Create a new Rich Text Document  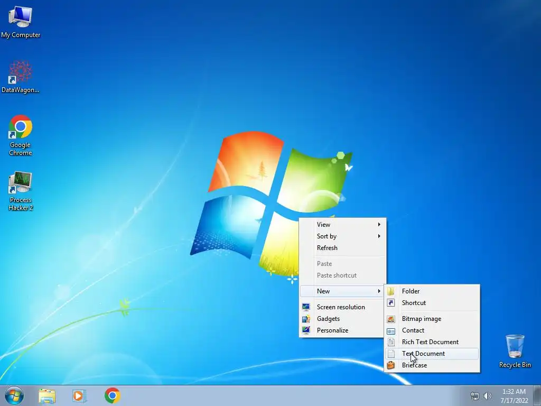point(432,342)
